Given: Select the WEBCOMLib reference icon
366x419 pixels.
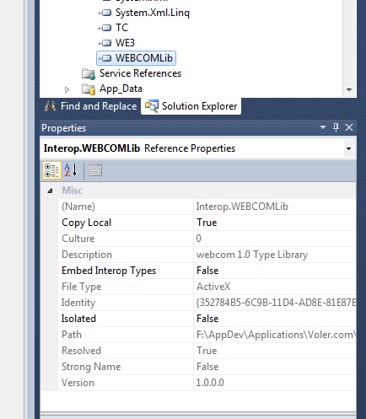Looking at the screenshot, I should pos(105,58).
